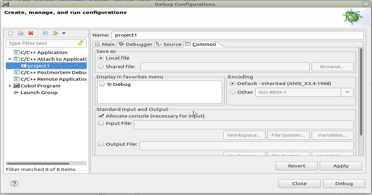Image resolution: width=372 pixels, height=195 pixels.
Task: Switch to the Debugger tab
Action: click(x=135, y=44)
